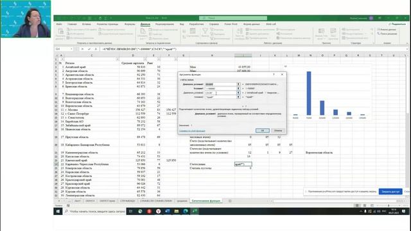Image resolution: width=411 pixels, height=231 pixels.
Task: Open the filter dropdown in column E header
Action: pyautogui.click(x=159, y=60)
